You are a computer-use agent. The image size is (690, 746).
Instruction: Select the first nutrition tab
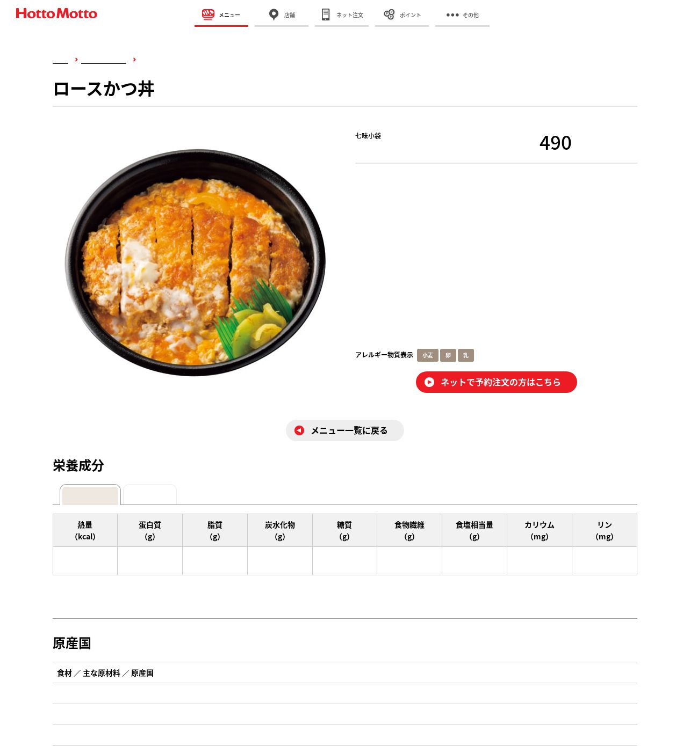[x=90, y=495]
